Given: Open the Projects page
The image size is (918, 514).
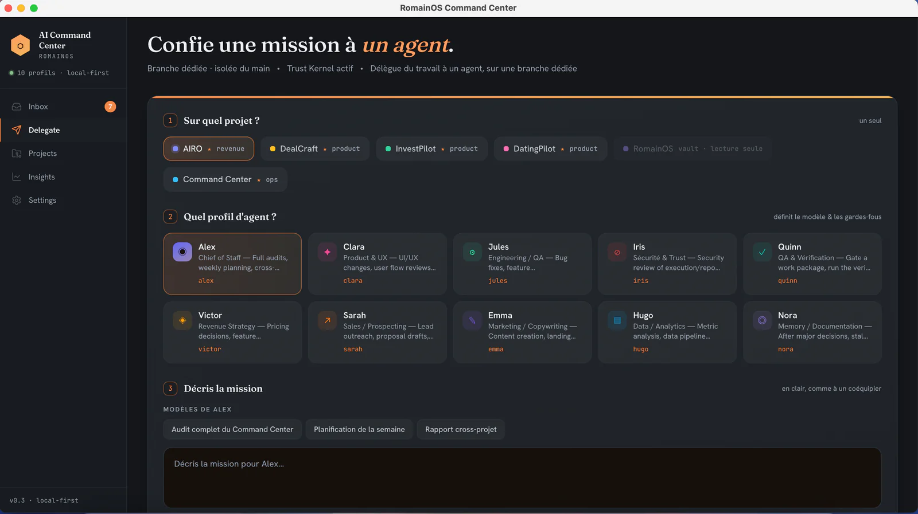Looking at the screenshot, I should coord(63,154).
